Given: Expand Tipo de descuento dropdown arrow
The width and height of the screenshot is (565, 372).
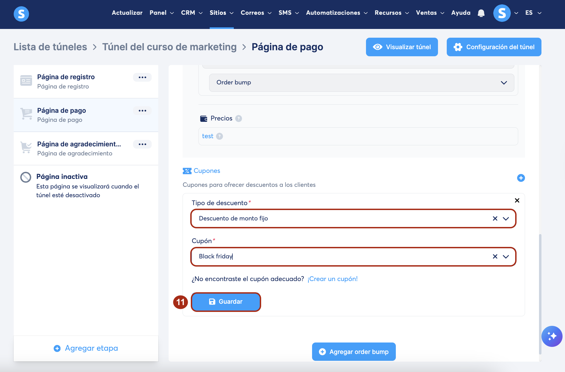Looking at the screenshot, I should (x=506, y=219).
